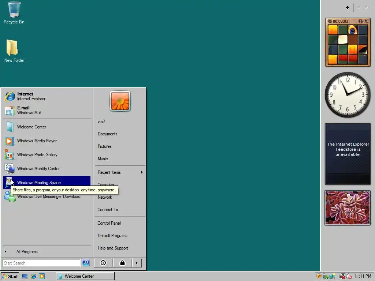Click the Windows Sidebar tray icon
The image size is (375, 281).
tap(332, 277)
